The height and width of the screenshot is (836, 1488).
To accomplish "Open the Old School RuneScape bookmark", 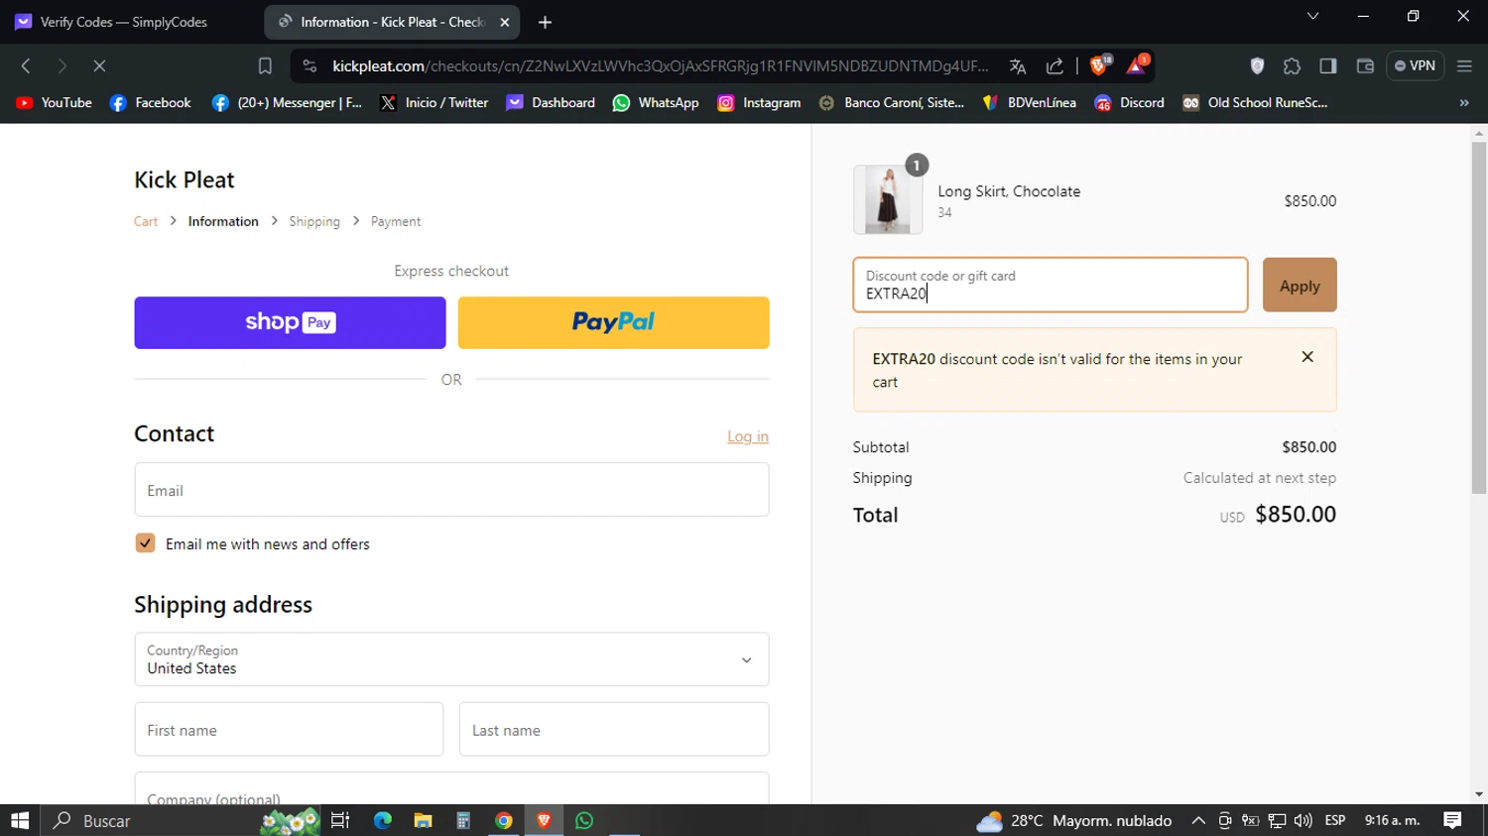I will coord(1255,102).
